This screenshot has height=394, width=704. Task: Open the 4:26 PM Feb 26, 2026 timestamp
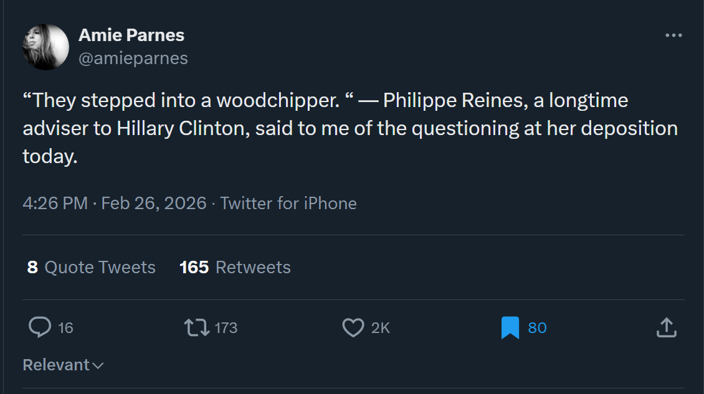(x=114, y=203)
